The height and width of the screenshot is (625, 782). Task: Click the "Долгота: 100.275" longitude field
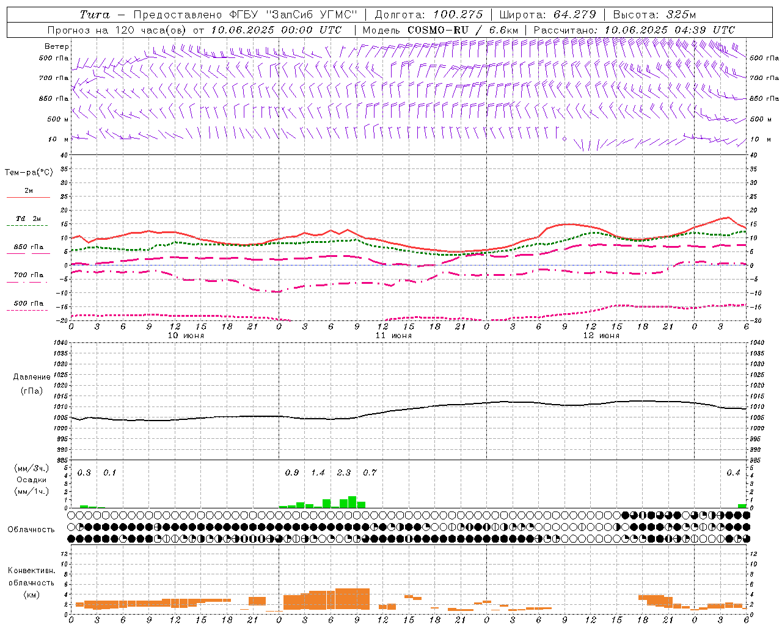click(x=428, y=15)
